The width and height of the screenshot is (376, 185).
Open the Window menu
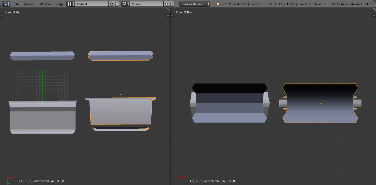click(x=45, y=4)
